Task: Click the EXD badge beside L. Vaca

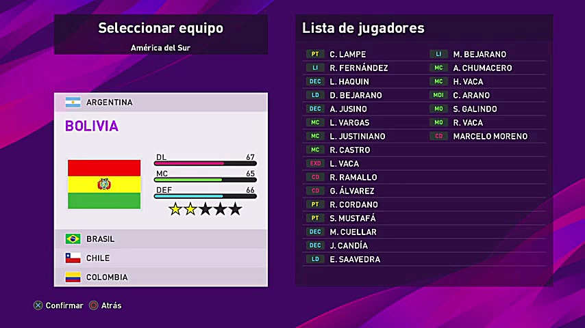Action: click(x=315, y=163)
